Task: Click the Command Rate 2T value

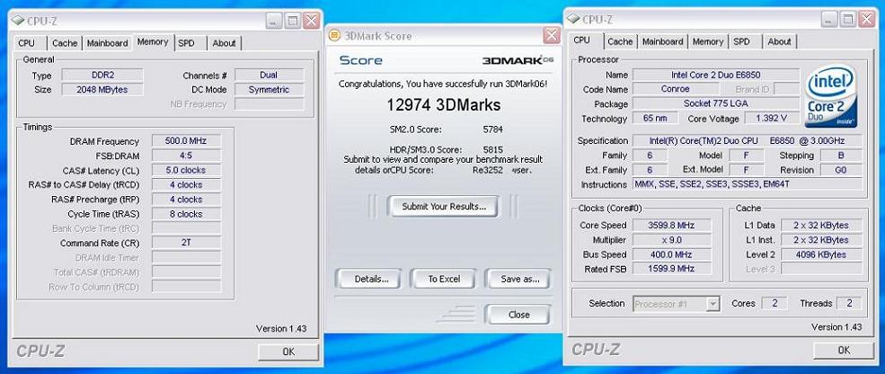Action: [x=186, y=243]
